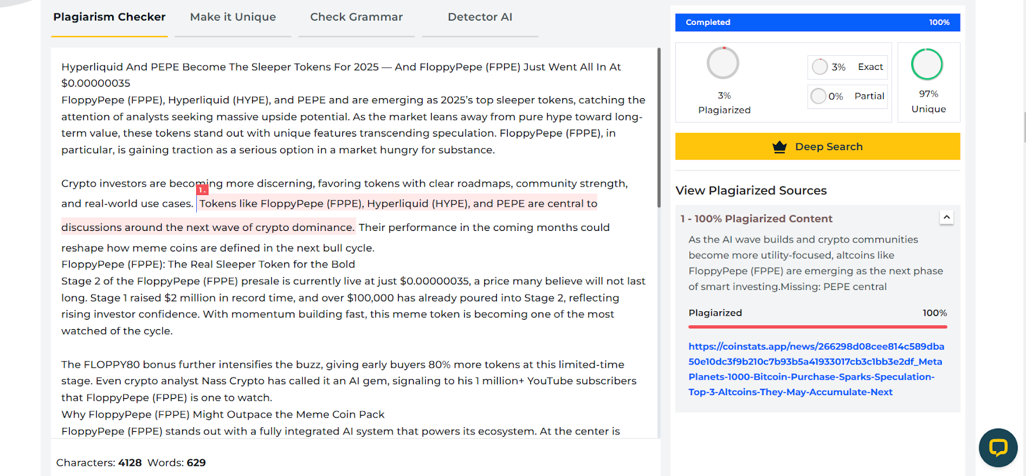Click the article headline starting 'Hyperliquid And PEPE'

341,75
